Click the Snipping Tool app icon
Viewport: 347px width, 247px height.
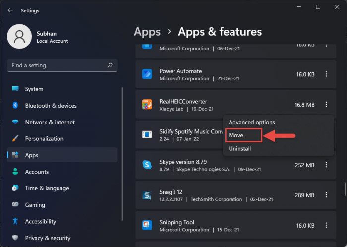pos(147,225)
